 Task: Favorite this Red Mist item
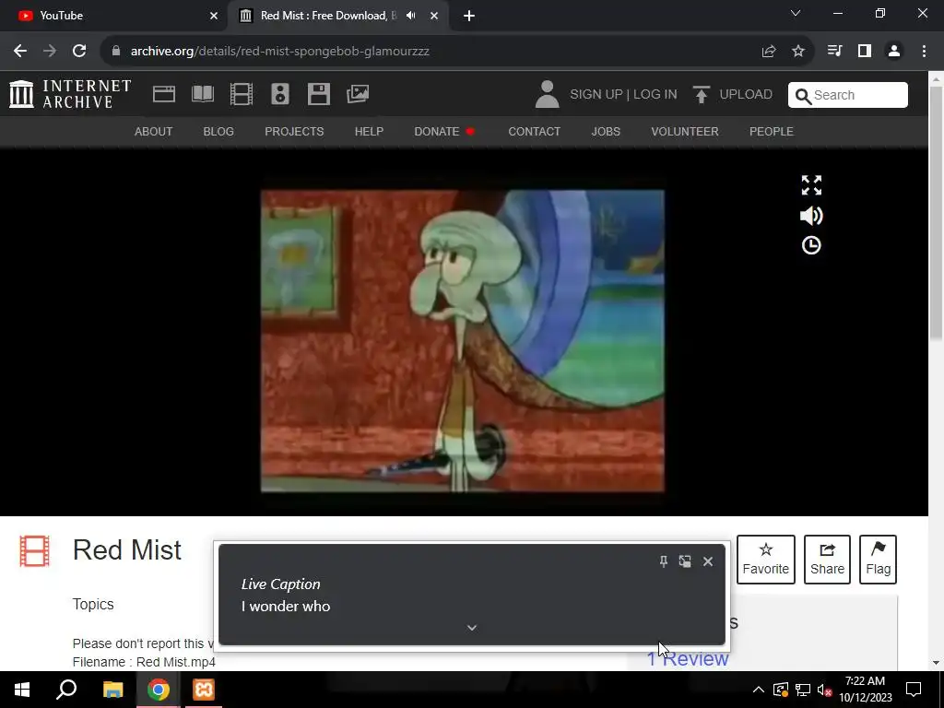765,560
